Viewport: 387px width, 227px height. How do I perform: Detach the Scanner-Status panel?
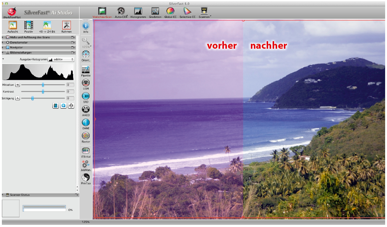coord(76,195)
